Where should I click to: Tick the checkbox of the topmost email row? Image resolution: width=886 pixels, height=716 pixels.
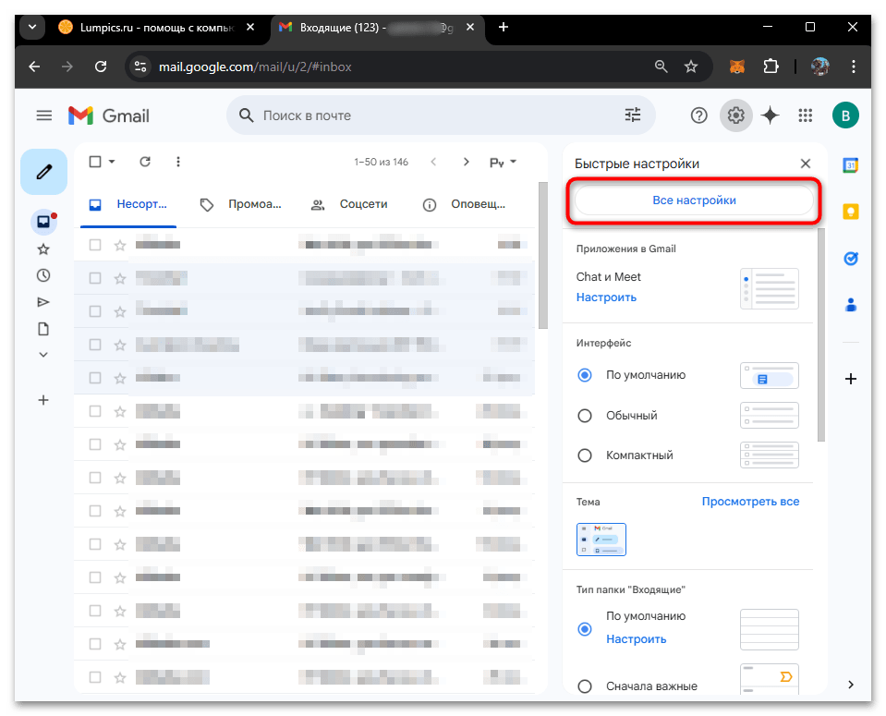tap(95, 245)
